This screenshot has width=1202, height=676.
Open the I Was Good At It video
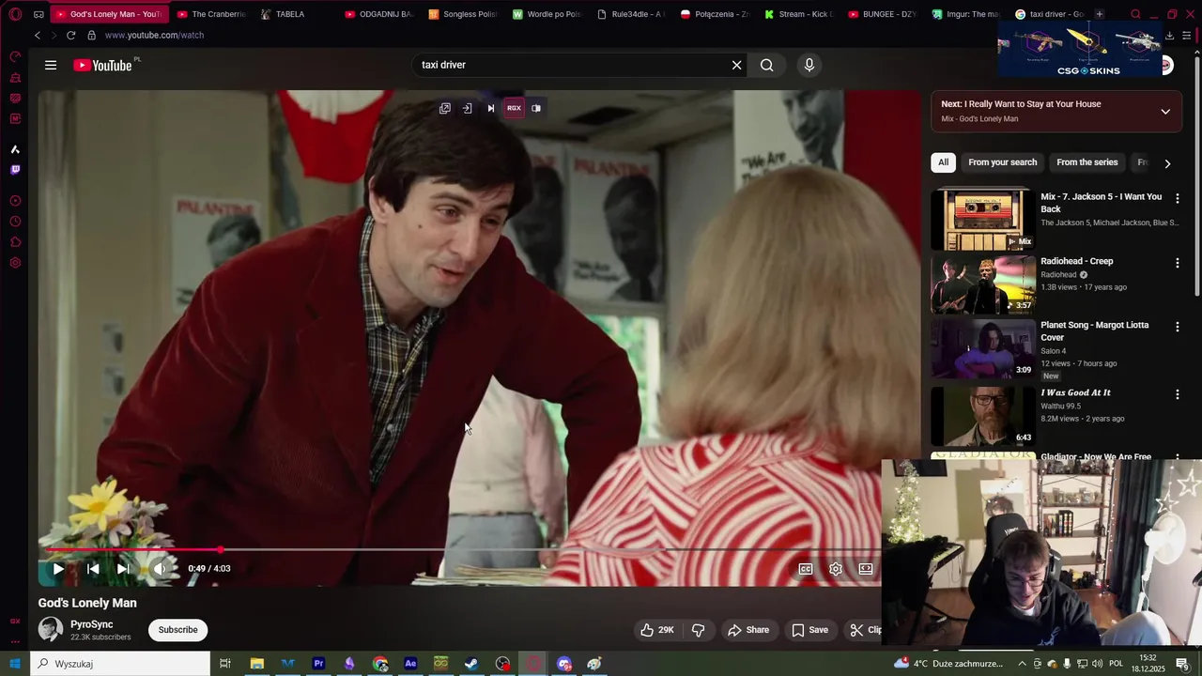983,416
